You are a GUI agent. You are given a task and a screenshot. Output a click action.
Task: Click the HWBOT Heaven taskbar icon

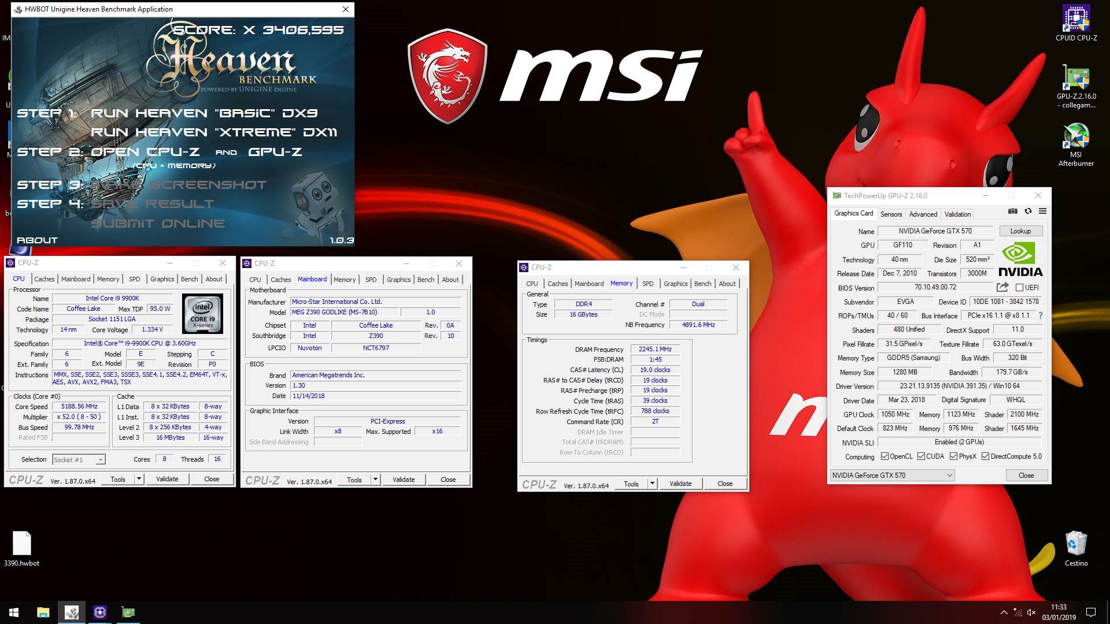tap(72, 612)
